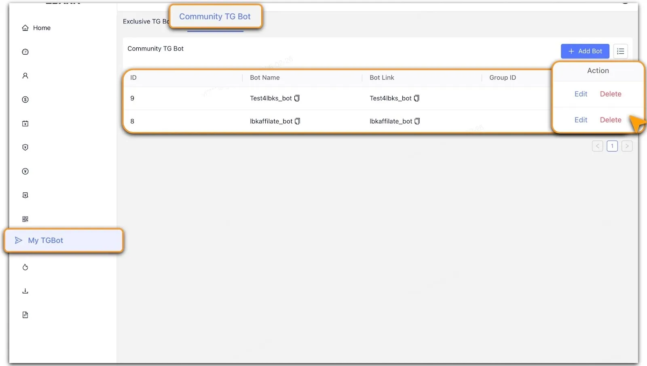Delete the lbkaffilate_bot row
Screen dimensions: 647x366
pyautogui.click(x=610, y=120)
